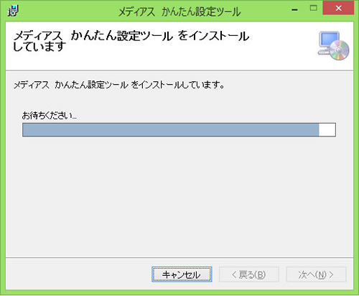This screenshot has height=296, width=359.
Task: Click the キャンセル button
Action: [182, 274]
